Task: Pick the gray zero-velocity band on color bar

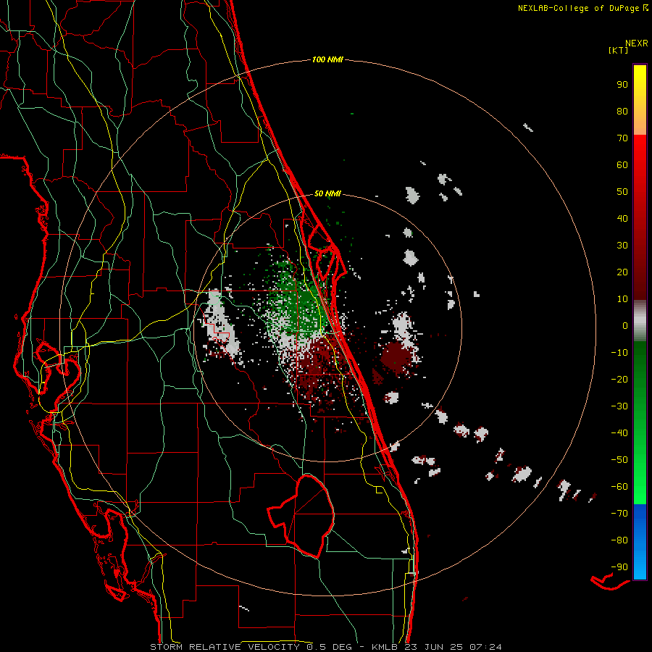Action: coord(640,321)
